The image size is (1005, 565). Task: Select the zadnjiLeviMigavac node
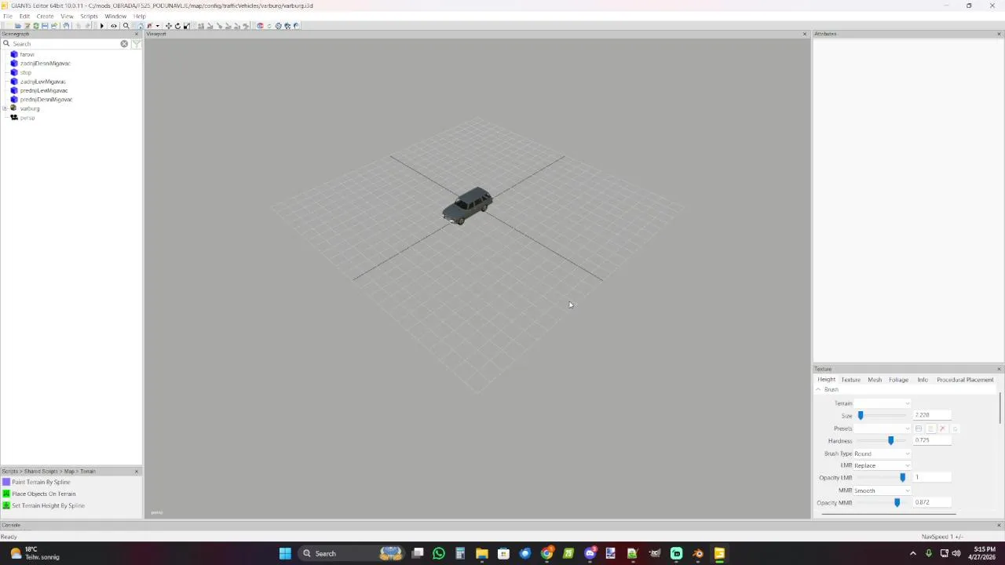point(43,82)
